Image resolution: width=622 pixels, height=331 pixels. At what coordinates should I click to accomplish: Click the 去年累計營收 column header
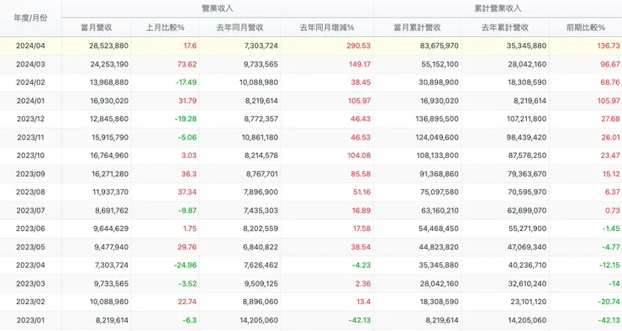[505, 28]
